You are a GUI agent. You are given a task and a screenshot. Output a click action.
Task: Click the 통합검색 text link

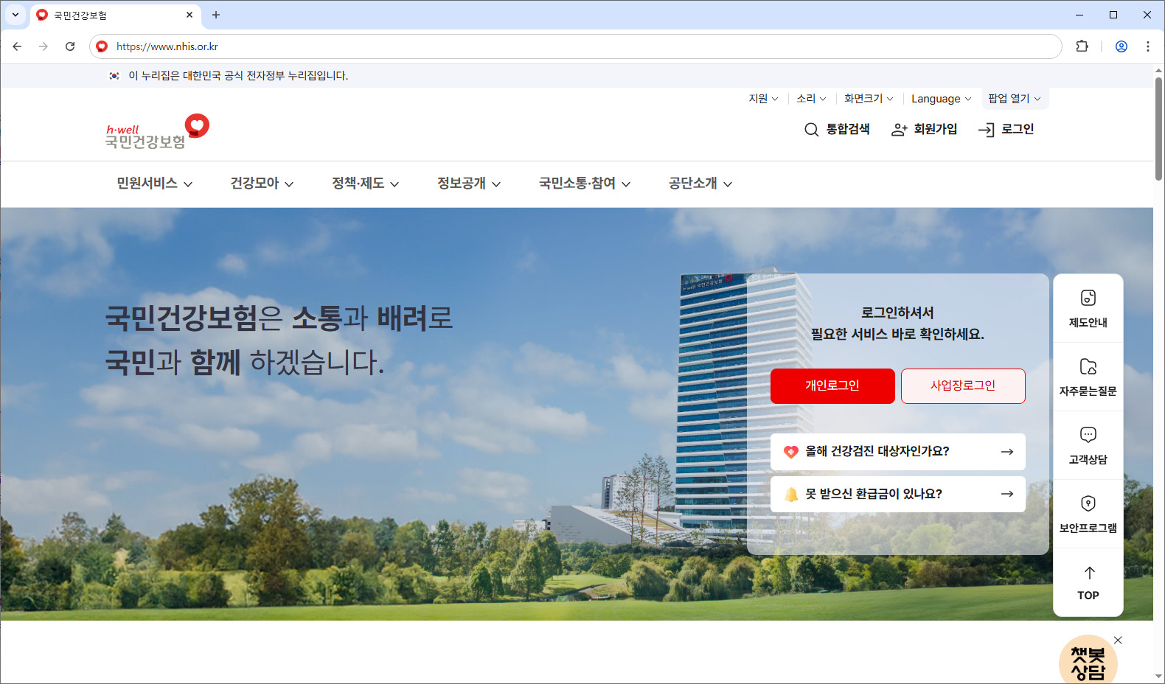click(x=848, y=130)
